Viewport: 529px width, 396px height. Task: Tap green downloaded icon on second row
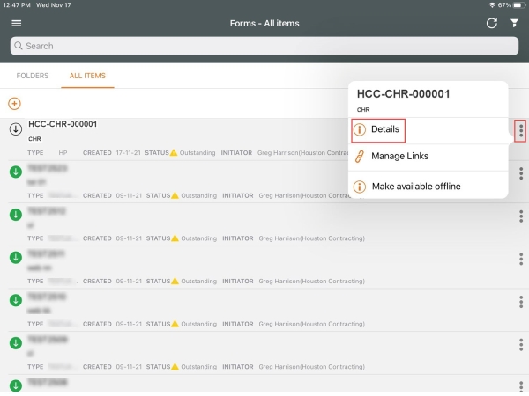tap(15, 172)
